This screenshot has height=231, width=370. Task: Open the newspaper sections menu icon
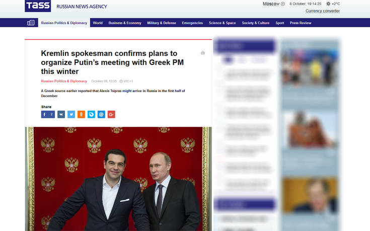pyautogui.click(x=31, y=23)
